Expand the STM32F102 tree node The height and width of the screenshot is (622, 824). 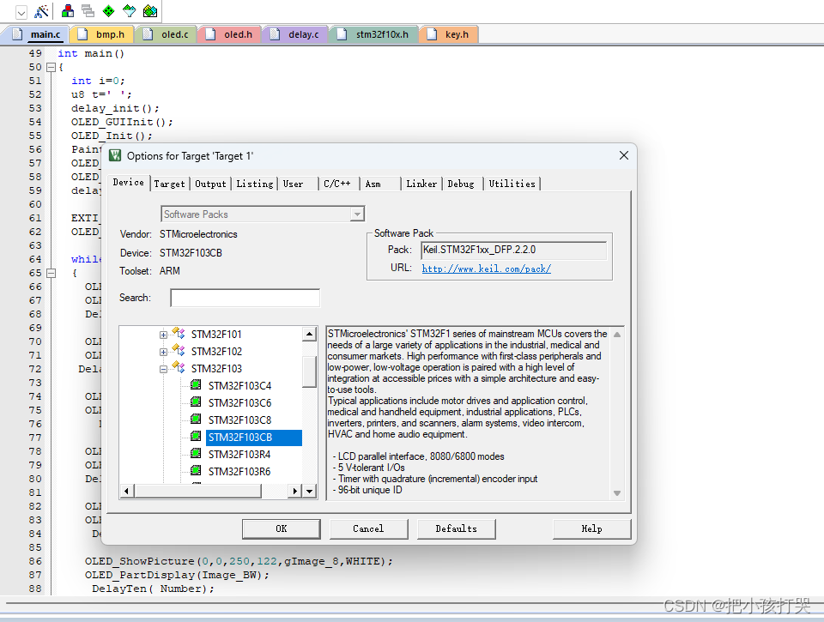pos(163,352)
